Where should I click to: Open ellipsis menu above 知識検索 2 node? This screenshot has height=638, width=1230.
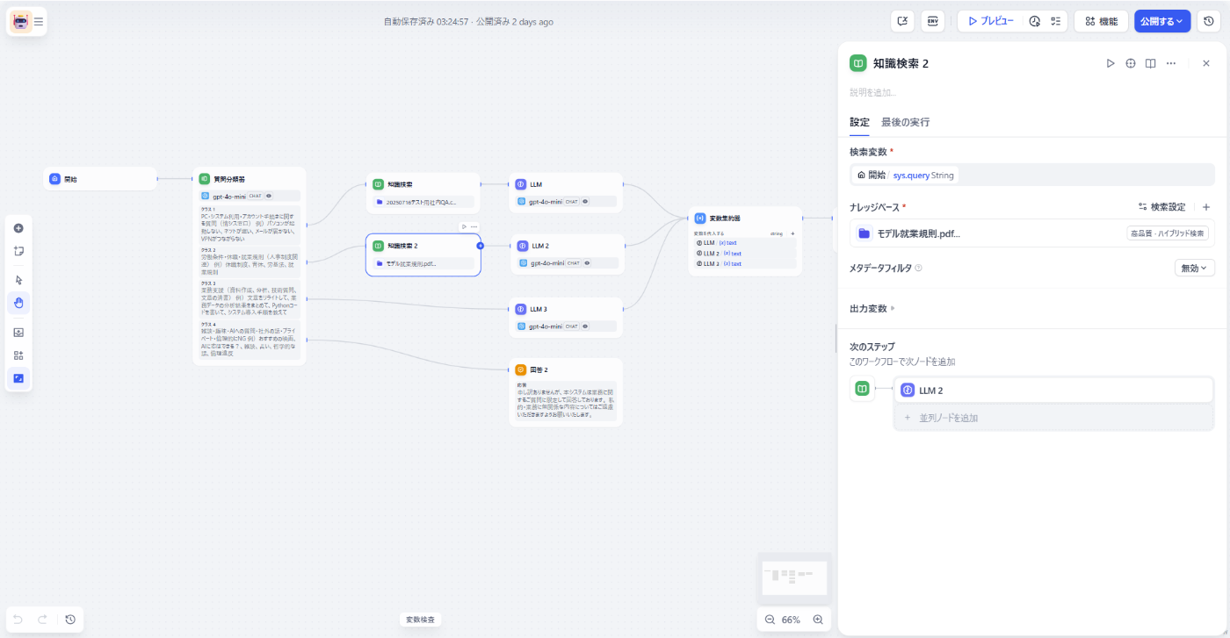[474, 226]
